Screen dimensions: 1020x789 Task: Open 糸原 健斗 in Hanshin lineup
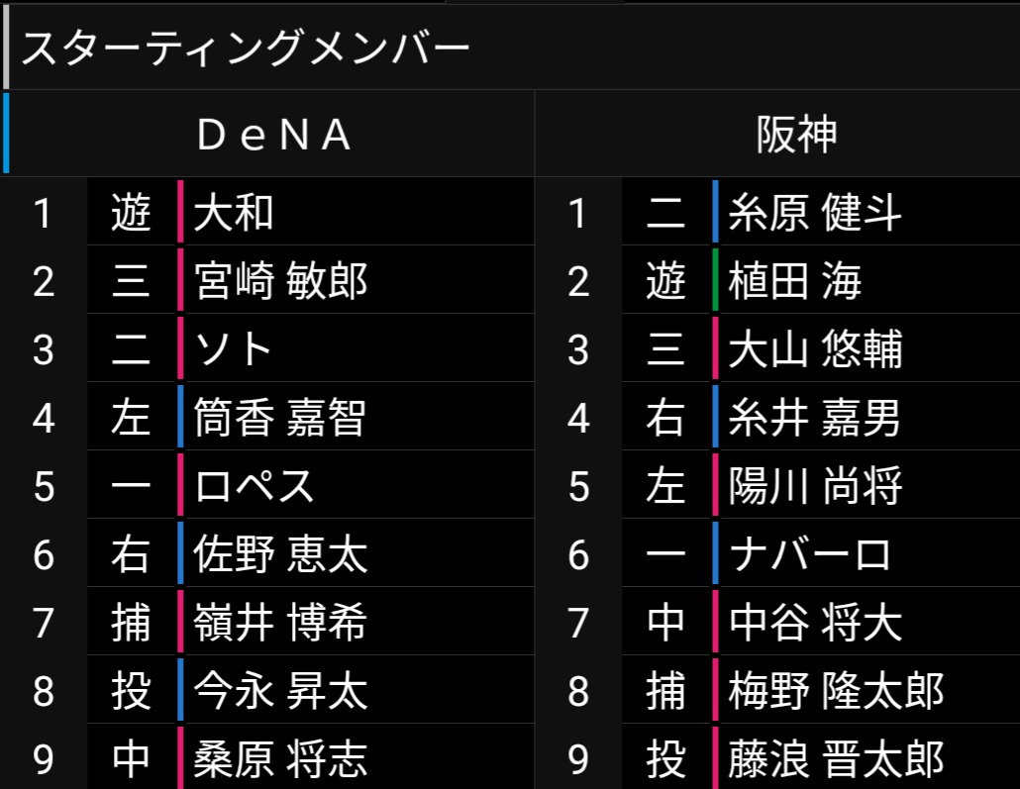[815, 213]
